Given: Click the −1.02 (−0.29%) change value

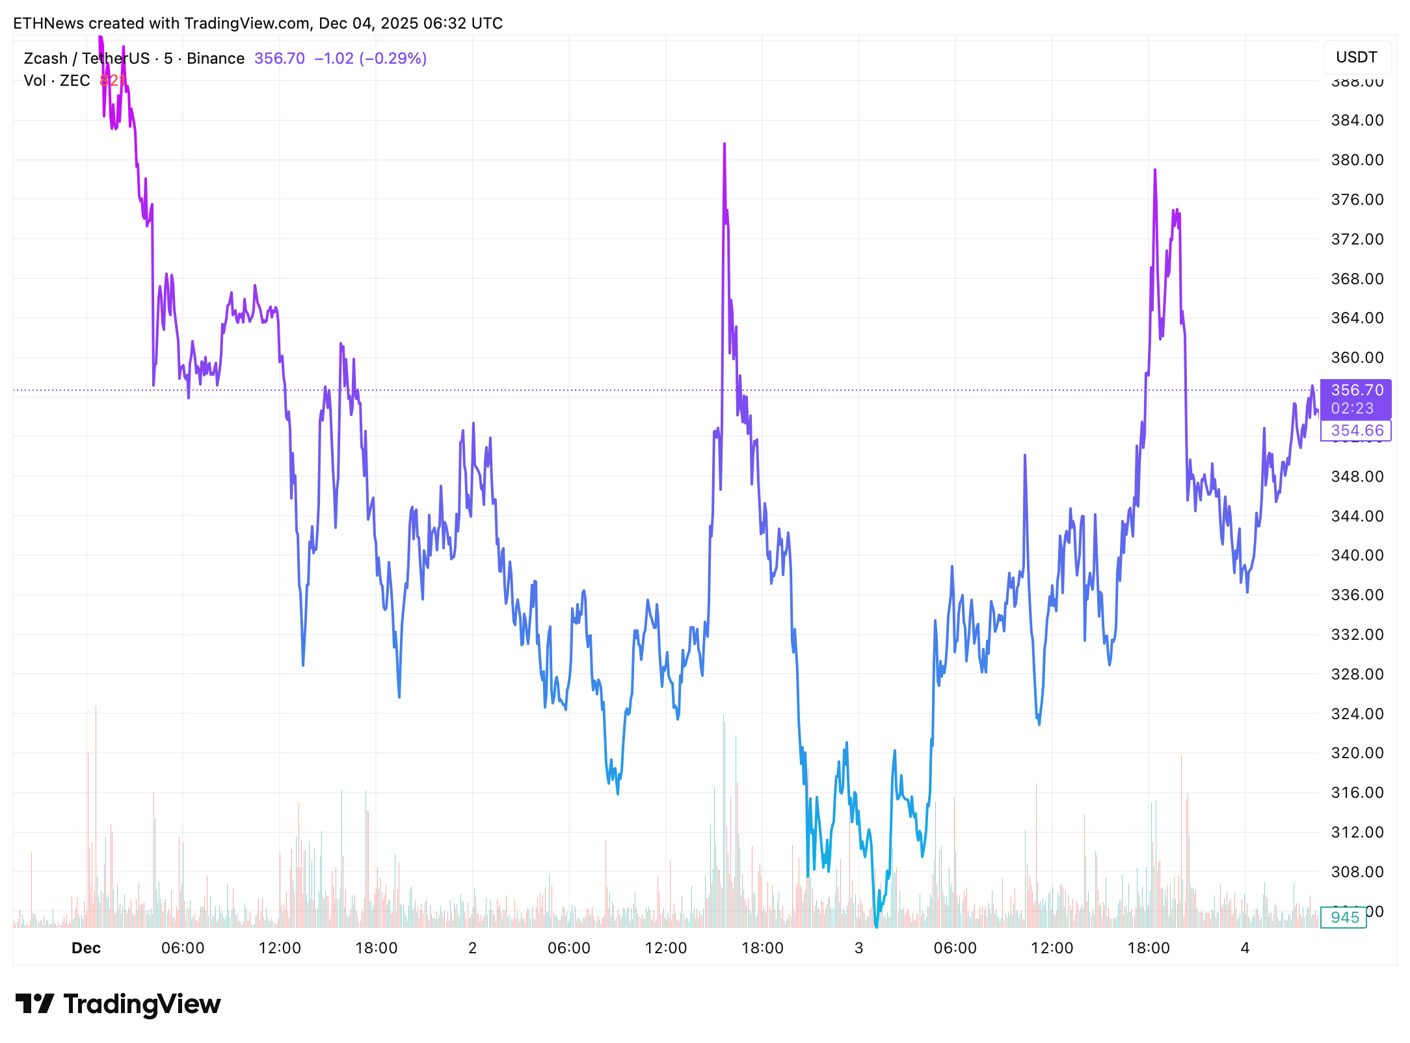Looking at the screenshot, I should tap(371, 59).
